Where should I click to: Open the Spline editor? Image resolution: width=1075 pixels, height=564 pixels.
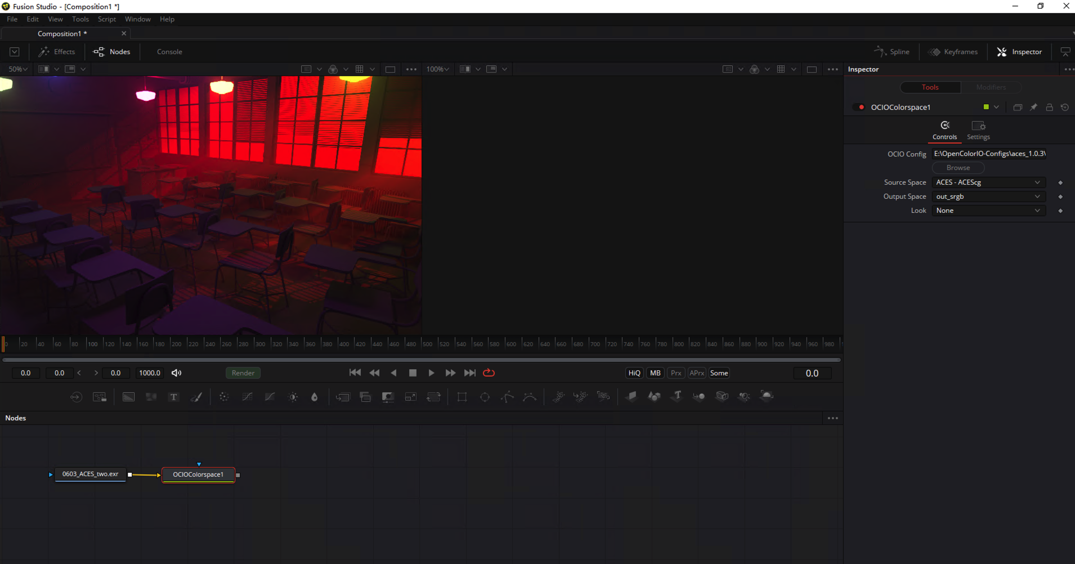pos(894,51)
